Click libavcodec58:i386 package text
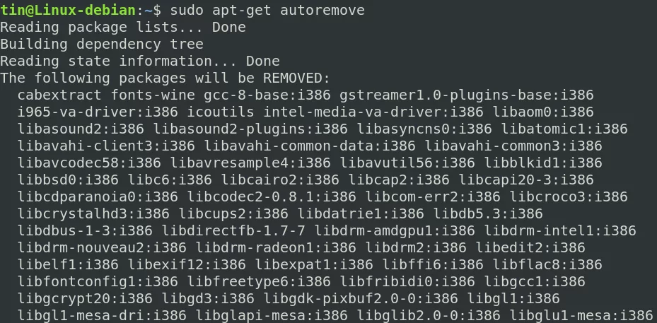657x323 pixels. click(x=89, y=163)
